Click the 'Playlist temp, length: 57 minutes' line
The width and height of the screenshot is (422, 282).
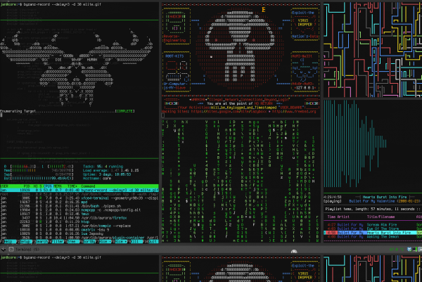(x=373, y=209)
